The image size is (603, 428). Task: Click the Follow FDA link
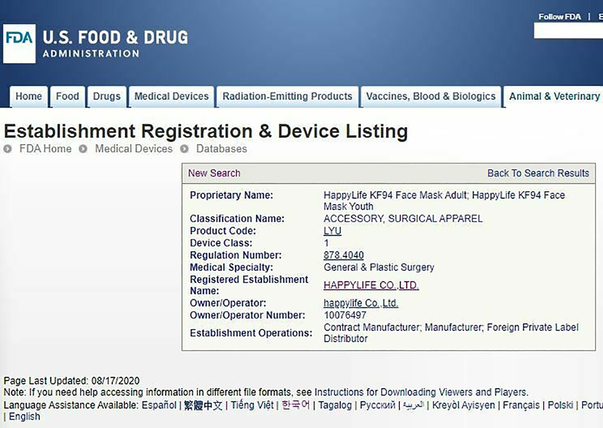coord(559,17)
